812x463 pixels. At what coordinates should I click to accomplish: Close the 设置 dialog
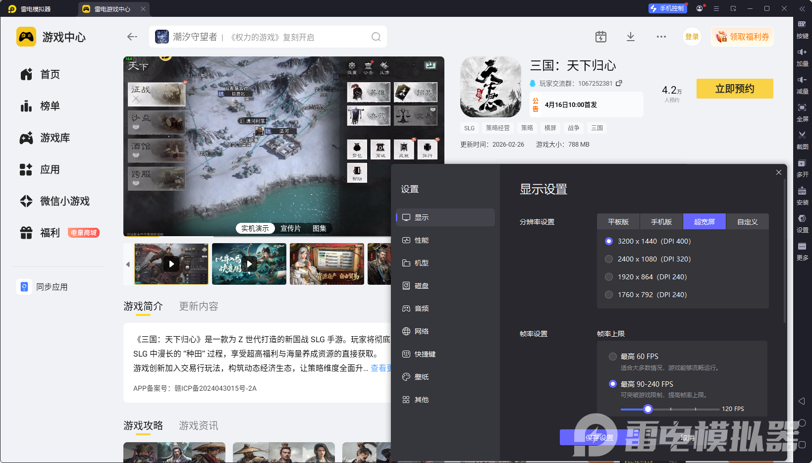coord(779,172)
